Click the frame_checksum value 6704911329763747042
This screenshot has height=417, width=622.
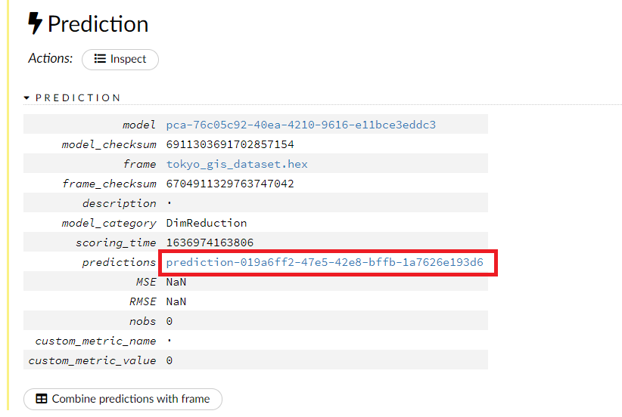click(230, 184)
